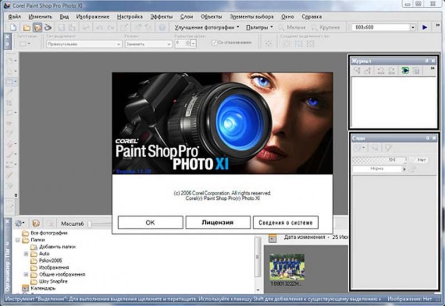The width and height of the screenshot is (445, 306).
Task: Expand the Auto folder in tree
Action: pyautogui.click(x=26, y=253)
